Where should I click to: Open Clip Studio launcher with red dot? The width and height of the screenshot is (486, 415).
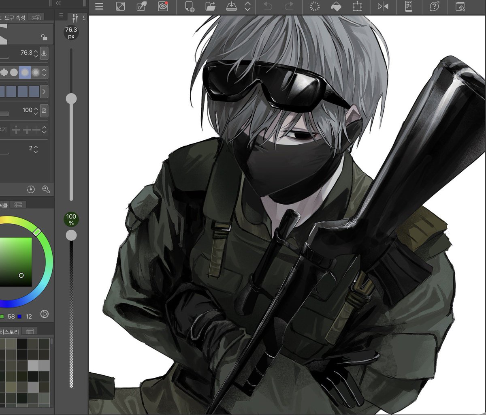pos(163,6)
